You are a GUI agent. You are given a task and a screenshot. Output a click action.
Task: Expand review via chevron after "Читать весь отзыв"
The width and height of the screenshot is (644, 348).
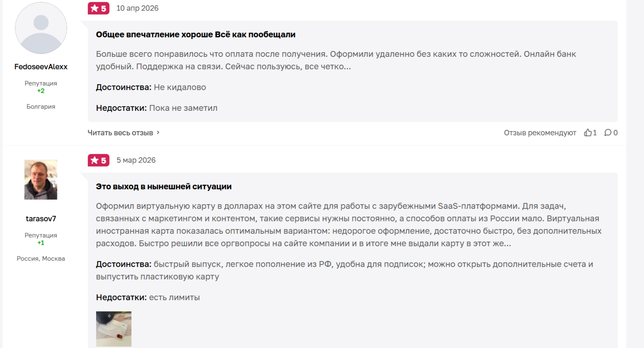158,132
